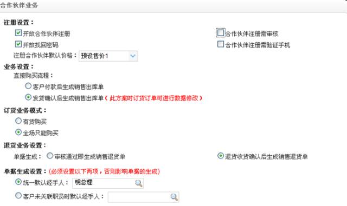Image resolution: width=347 pixels, height=206 pixels.
Task: Select 统一默认经手人 radio button
Action: pyautogui.click(x=18, y=182)
